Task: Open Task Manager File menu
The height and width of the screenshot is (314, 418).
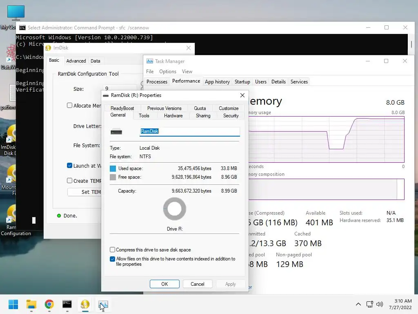Action: 150,72
